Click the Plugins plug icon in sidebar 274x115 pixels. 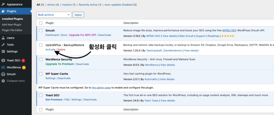coord(3,11)
